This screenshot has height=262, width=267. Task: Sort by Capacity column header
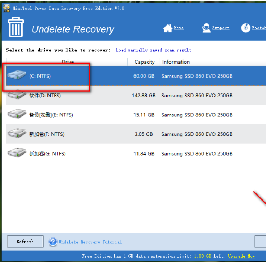(144, 62)
